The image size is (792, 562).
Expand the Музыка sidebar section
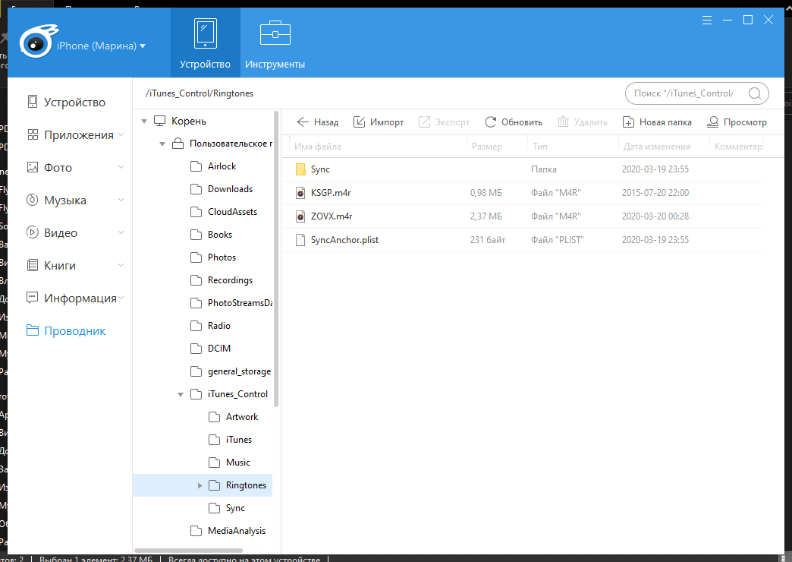121,200
